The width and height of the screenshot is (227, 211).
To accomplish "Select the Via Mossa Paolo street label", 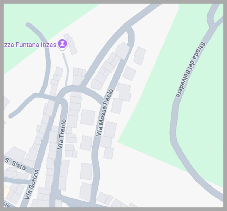I will (x=105, y=112).
